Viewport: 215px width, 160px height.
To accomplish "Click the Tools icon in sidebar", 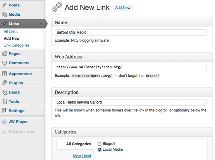I will (4, 102).
